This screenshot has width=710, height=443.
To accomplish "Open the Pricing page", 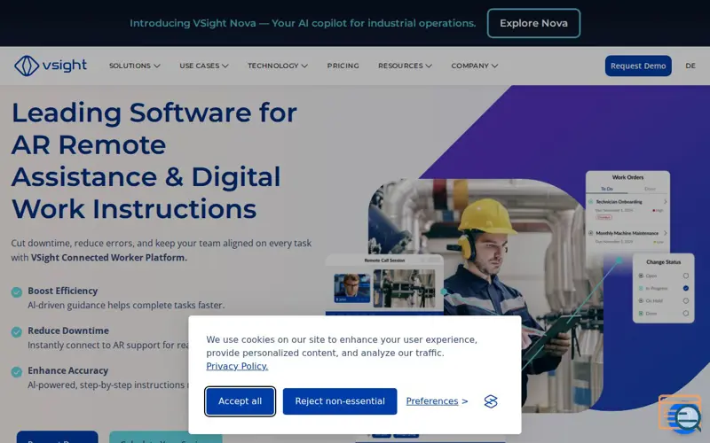I will (x=343, y=66).
